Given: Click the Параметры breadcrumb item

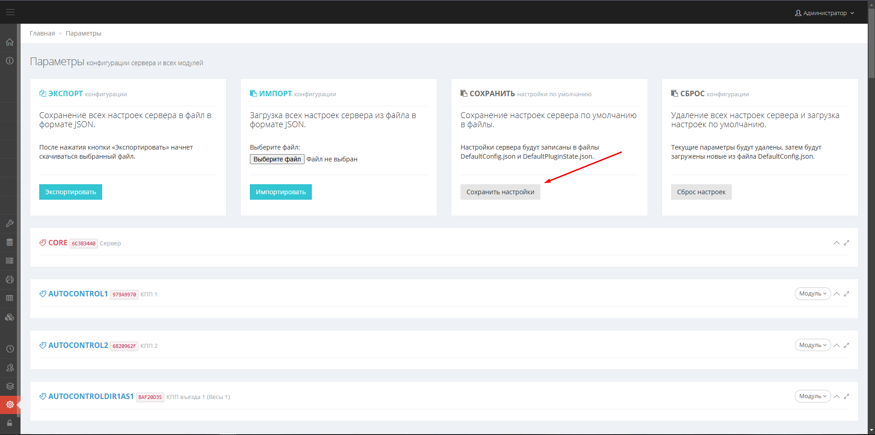Looking at the screenshot, I should pos(83,33).
